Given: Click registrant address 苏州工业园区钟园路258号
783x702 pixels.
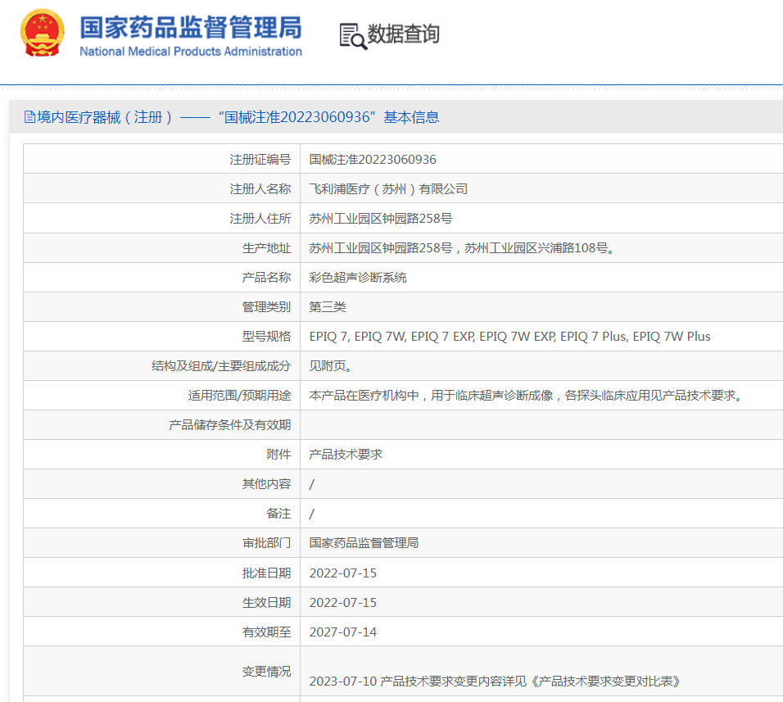Looking at the screenshot, I should 381,218.
